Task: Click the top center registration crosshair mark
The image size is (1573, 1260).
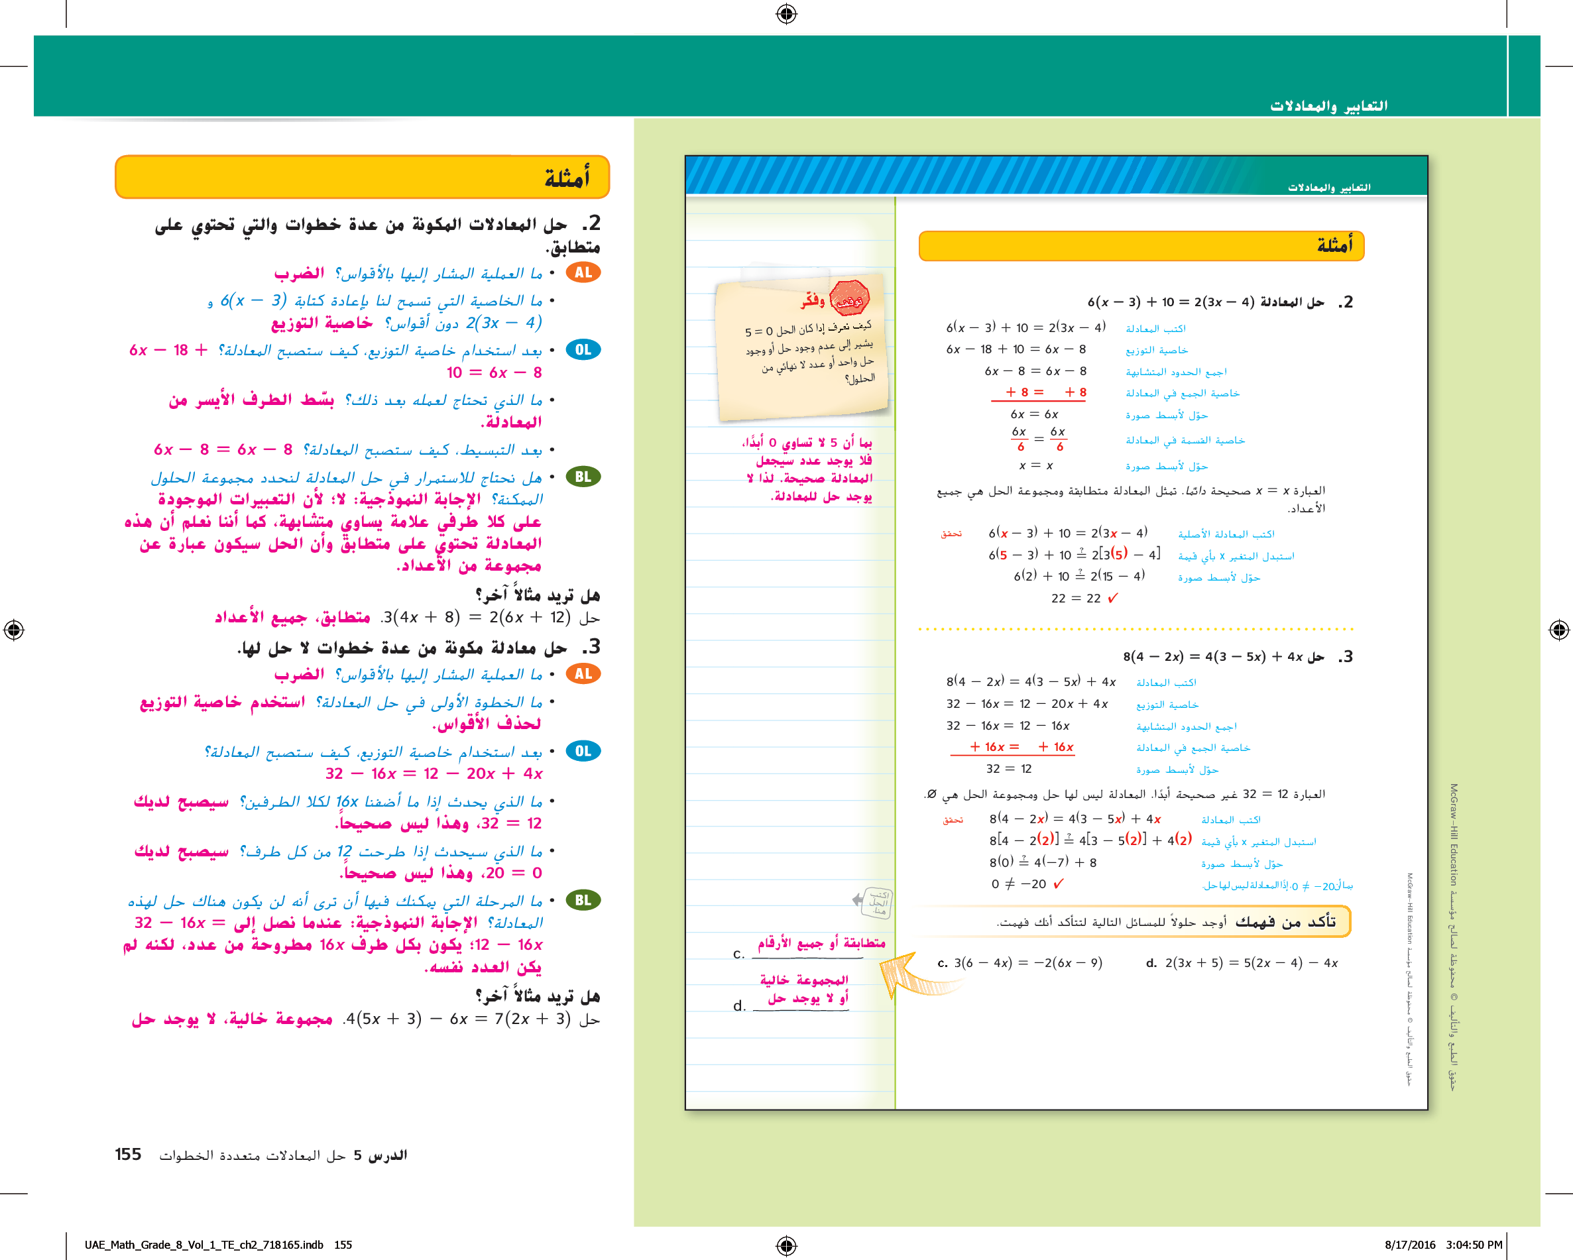Action: coord(786,14)
